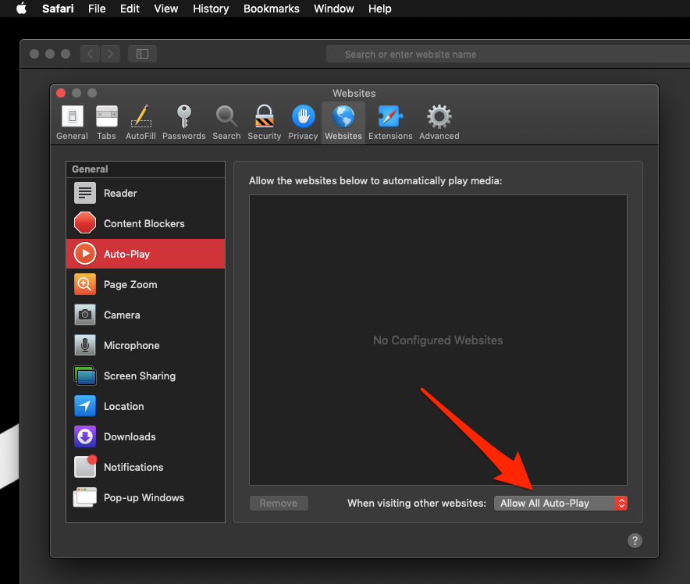Select Location in the sidebar

click(x=146, y=406)
